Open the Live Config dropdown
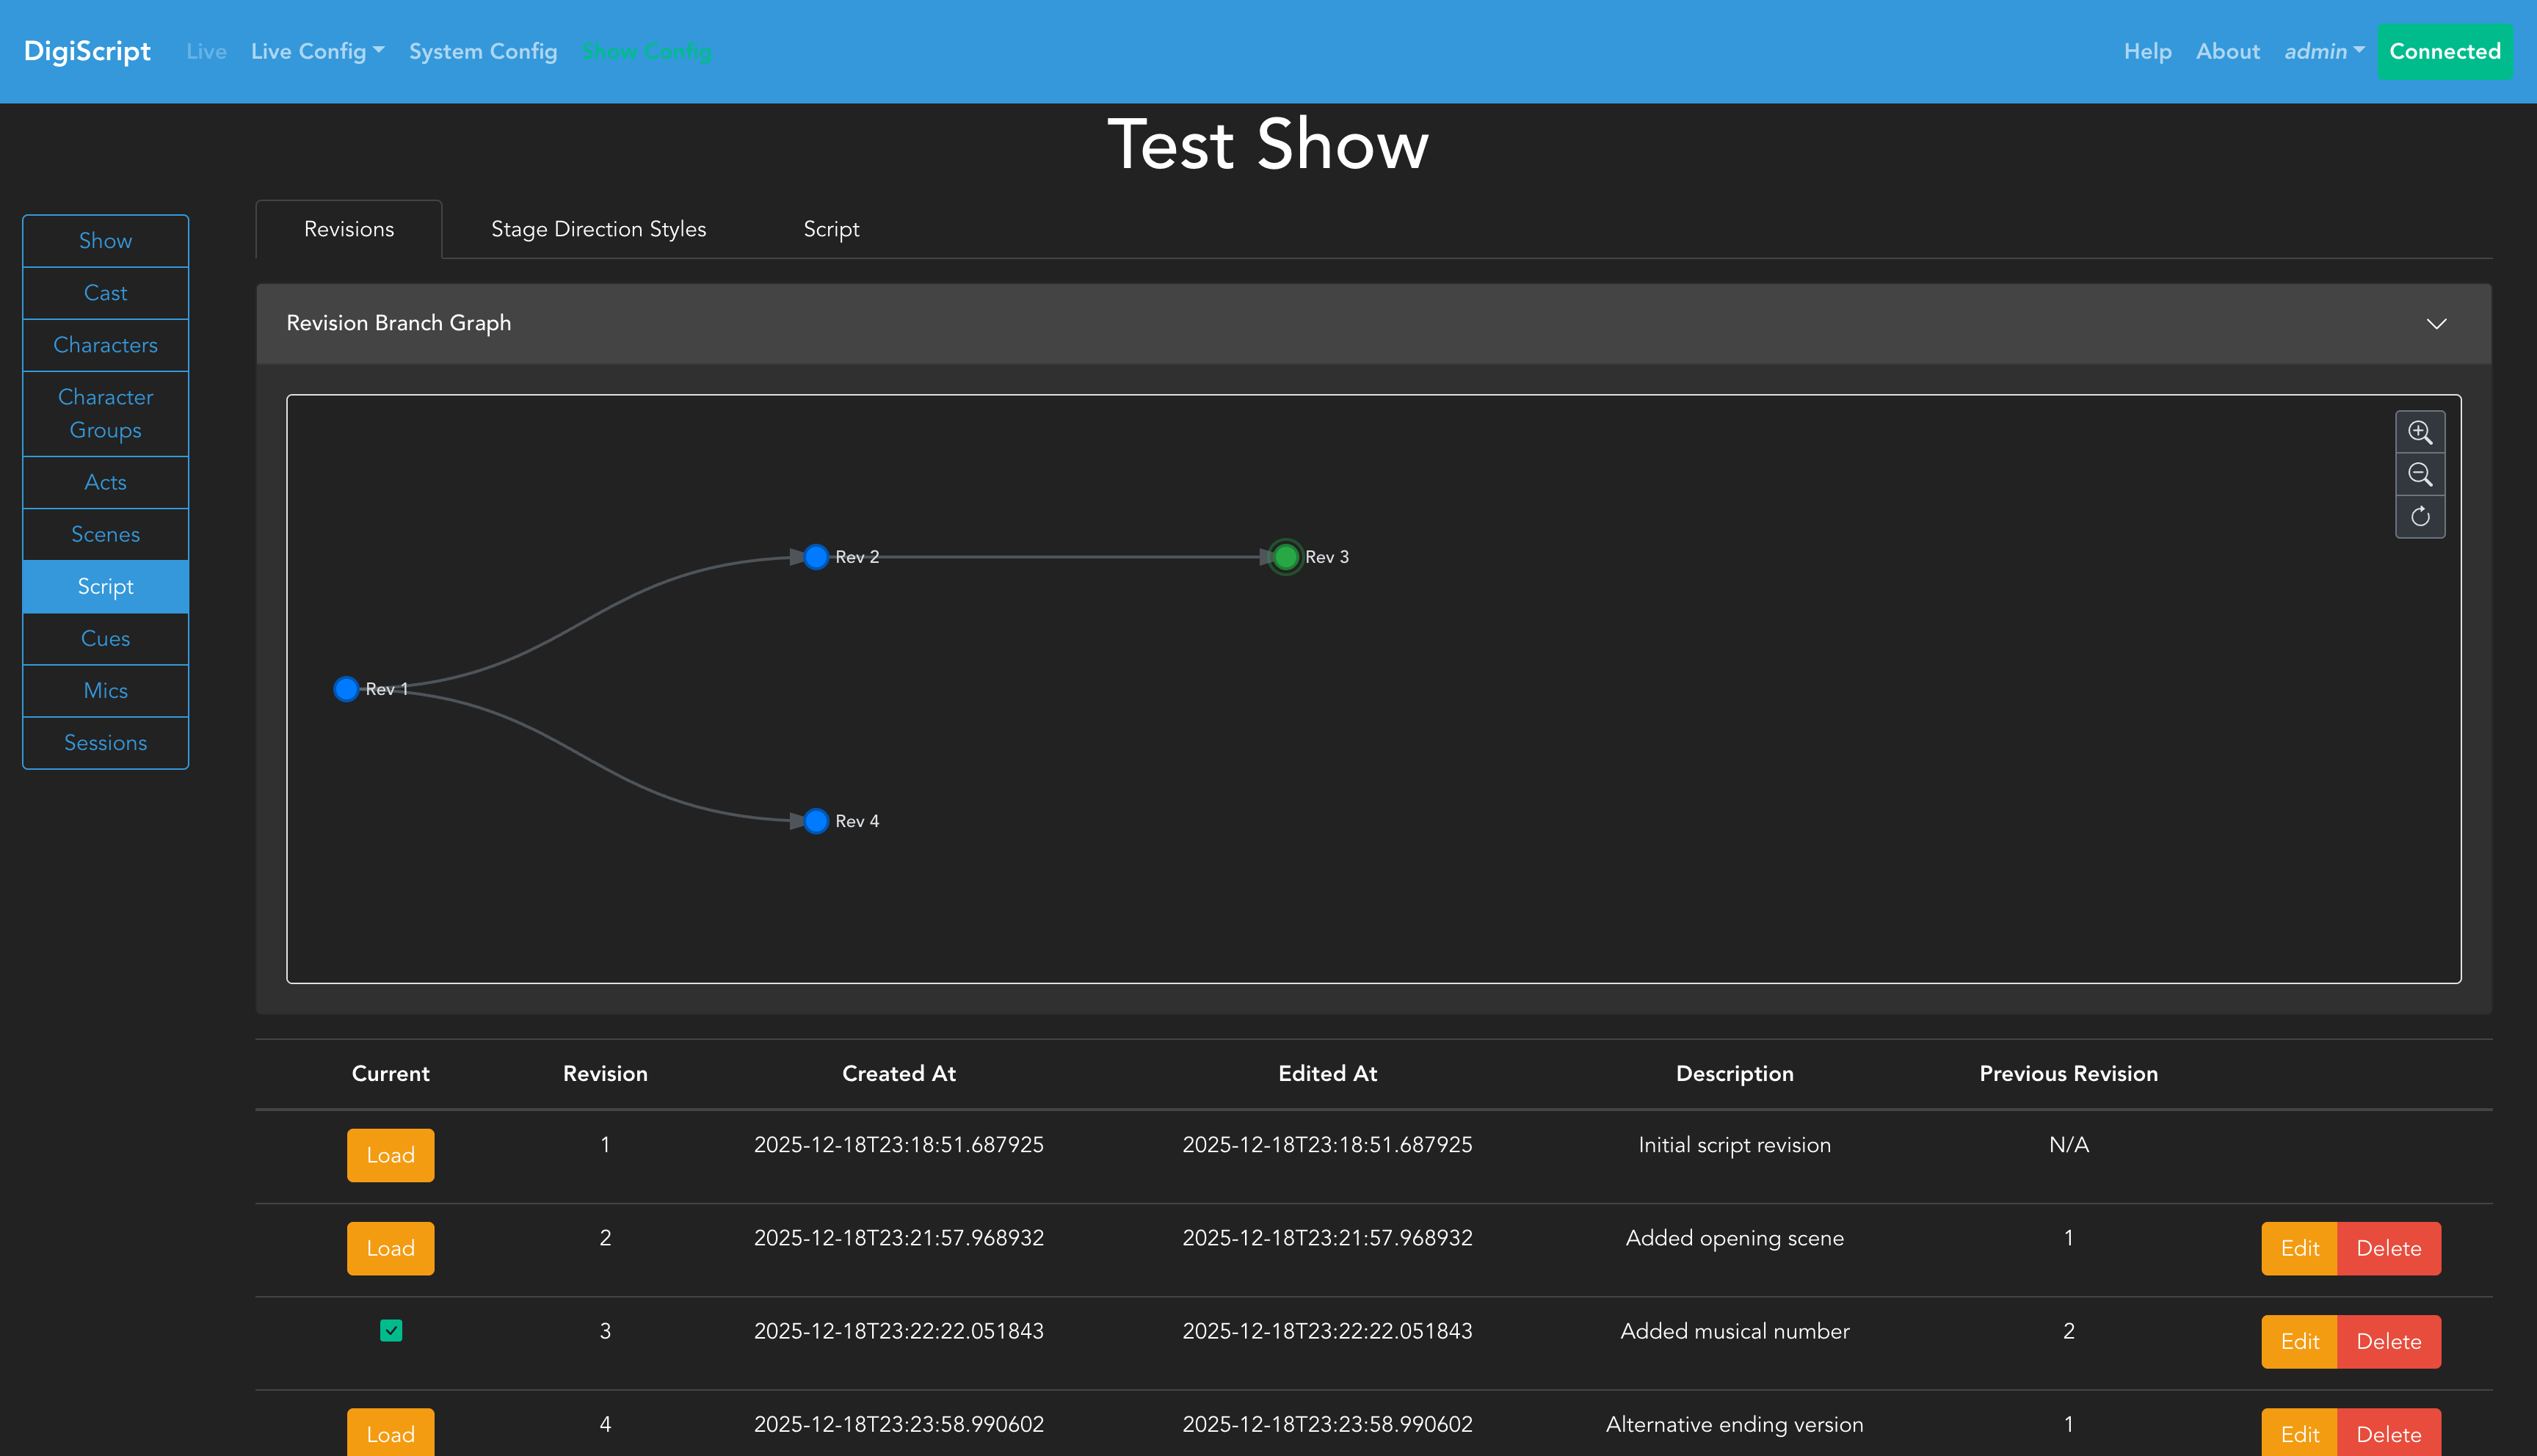 (317, 51)
